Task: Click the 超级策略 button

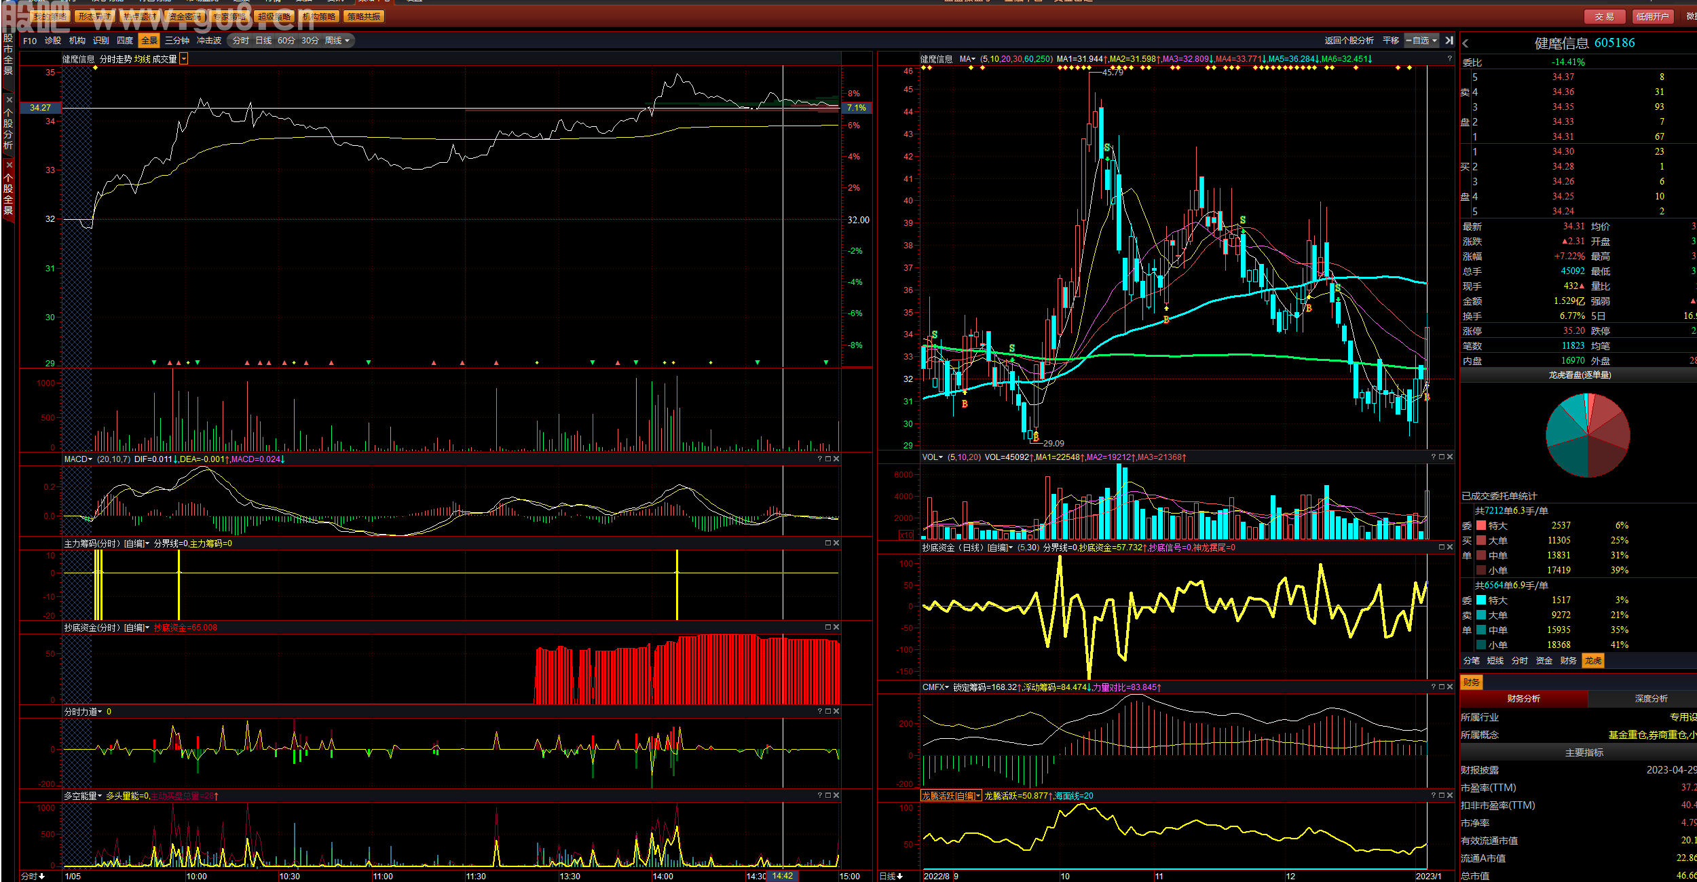Action: (x=274, y=16)
